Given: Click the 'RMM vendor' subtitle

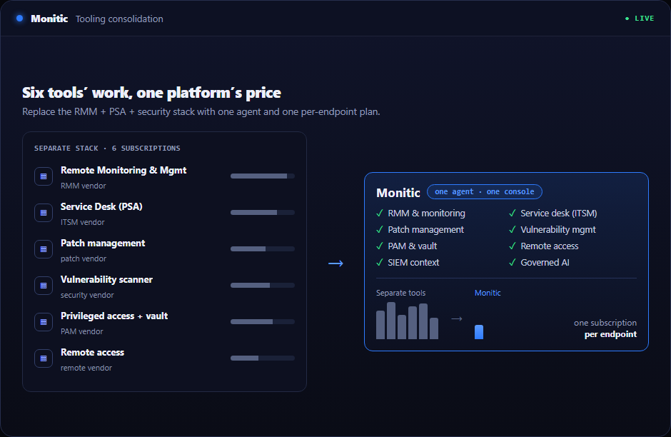Looking at the screenshot, I should point(83,186).
